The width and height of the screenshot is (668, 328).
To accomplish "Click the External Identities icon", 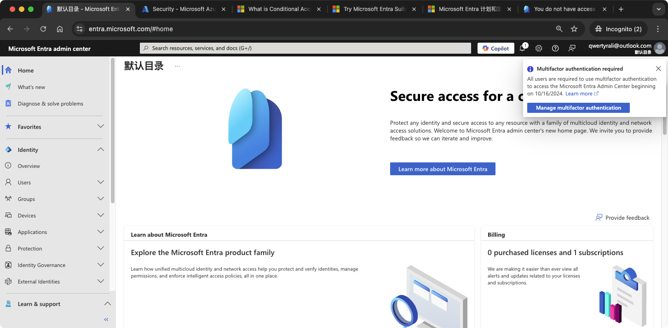I will 8,281.
